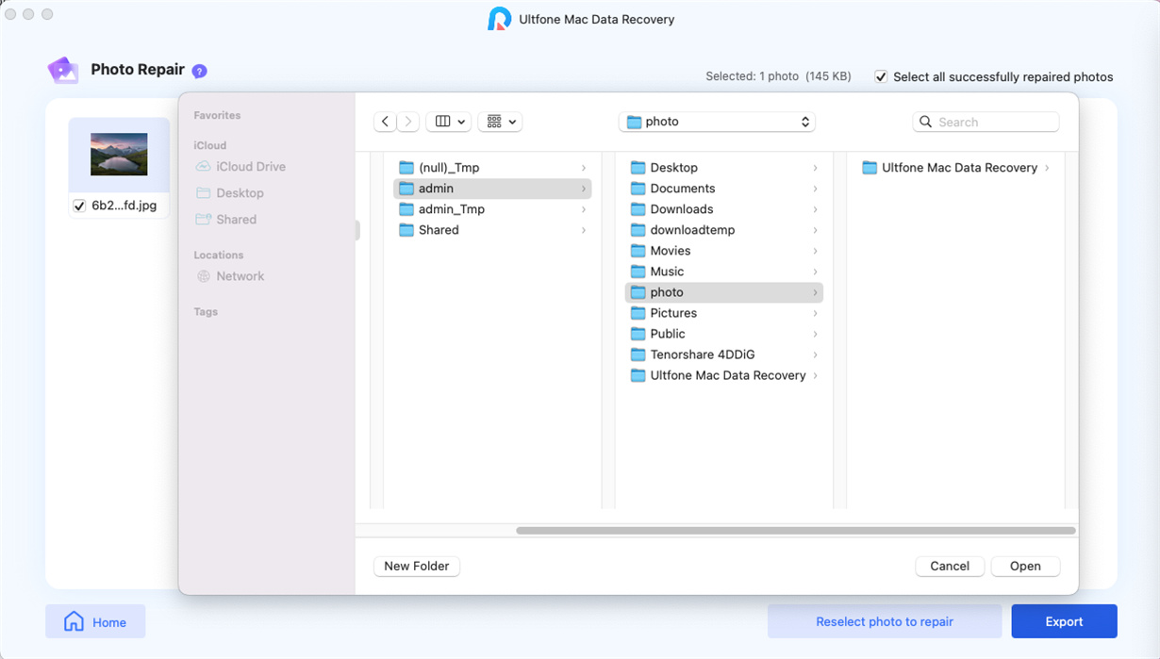Expand the Shared folder chevron in first column
The image size is (1160, 659).
click(x=584, y=230)
